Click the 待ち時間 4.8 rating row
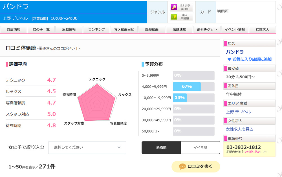This screenshot has height=177, width=282. (30, 125)
